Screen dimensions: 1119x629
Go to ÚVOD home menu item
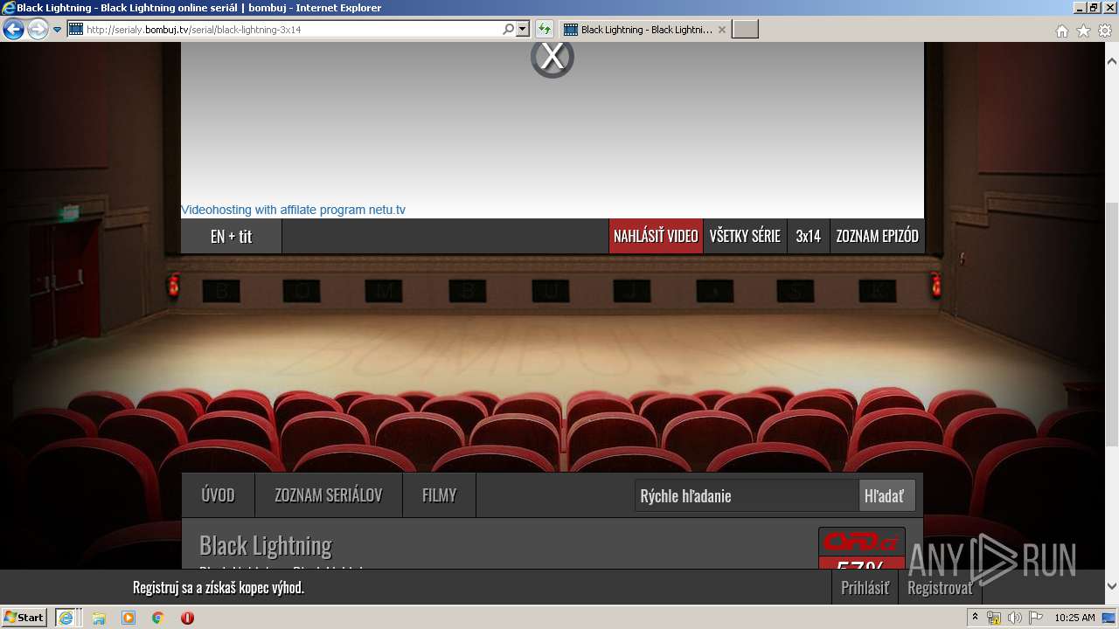coord(218,495)
